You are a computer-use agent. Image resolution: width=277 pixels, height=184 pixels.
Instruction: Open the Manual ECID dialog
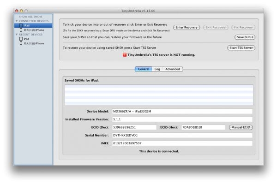(241, 127)
